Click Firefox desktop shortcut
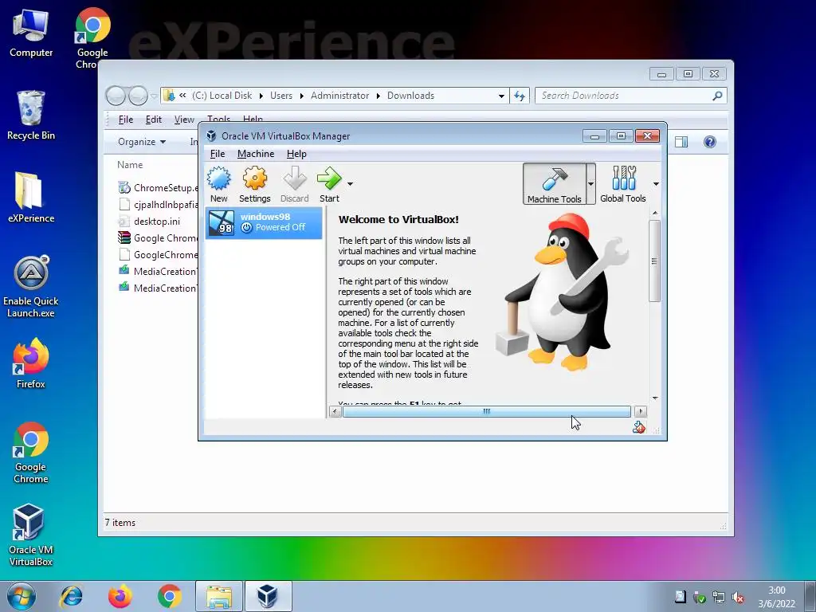The image size is (816, 612). 31,363
